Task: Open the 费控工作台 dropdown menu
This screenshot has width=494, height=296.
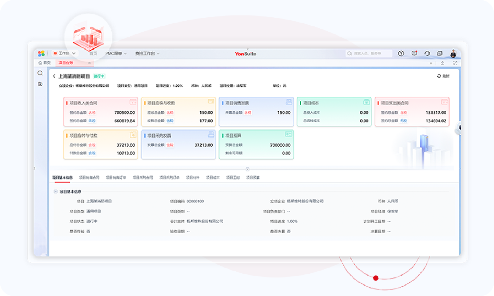Action: [147, 53]
